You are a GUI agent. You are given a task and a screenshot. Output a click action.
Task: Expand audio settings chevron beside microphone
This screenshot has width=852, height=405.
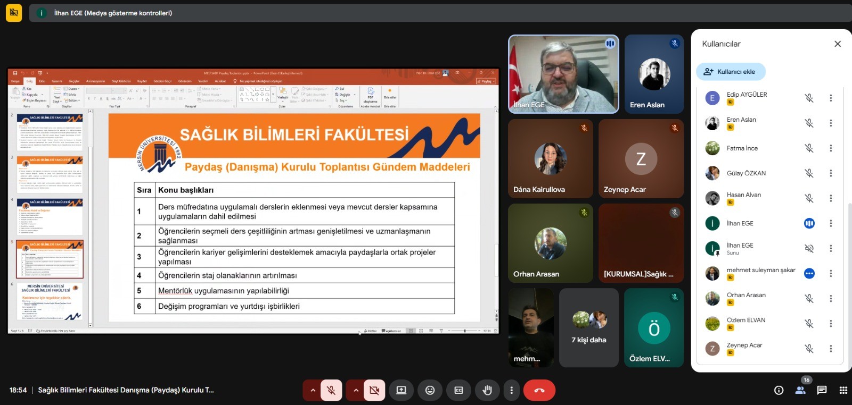pyautogui.click(x=313, y=391)
